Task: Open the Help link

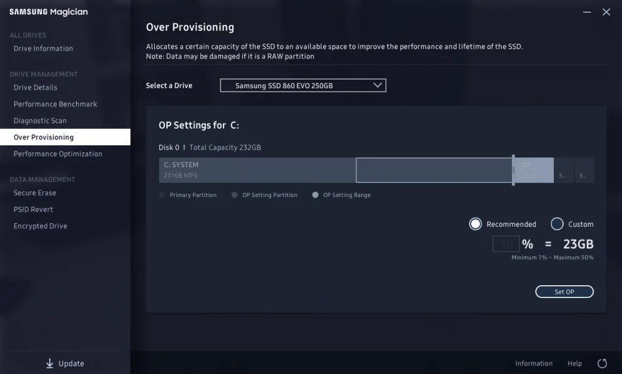Action: click(x=575, y=364)
